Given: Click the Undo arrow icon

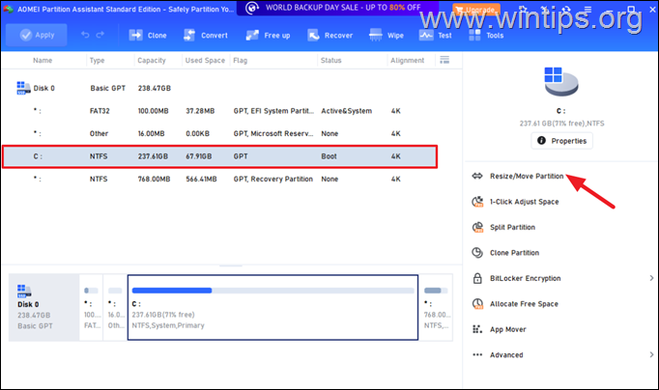Looking at the screenshot, I should click(x=84, y=36).
